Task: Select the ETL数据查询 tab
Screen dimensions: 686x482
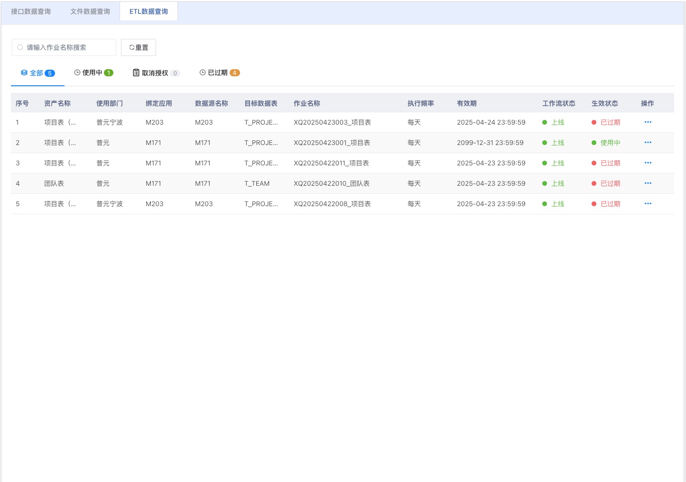Action: click(148, 11)
